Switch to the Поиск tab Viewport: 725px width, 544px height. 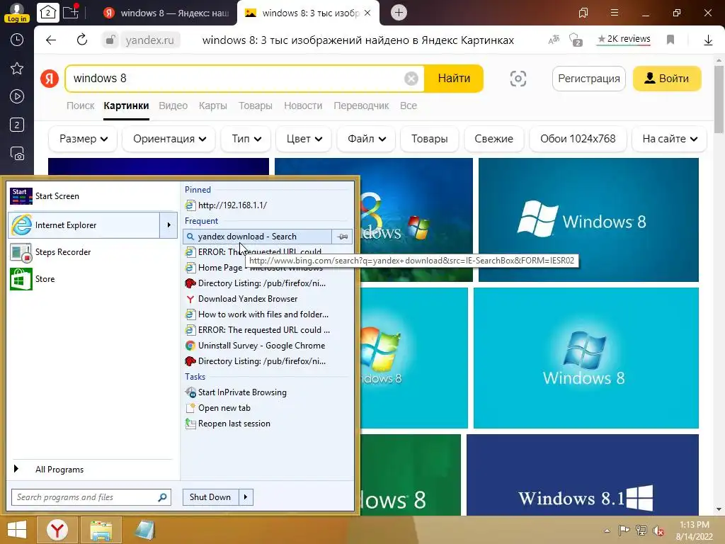[x=81, y=106]
